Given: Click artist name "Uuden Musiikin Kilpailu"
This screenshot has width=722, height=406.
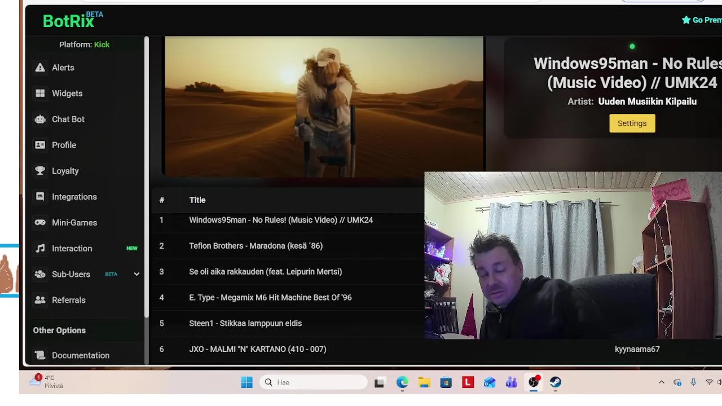Looking at the screenshot, I should (x=648, y=101).
